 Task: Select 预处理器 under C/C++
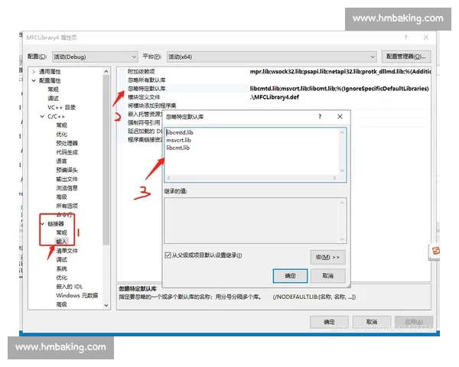click(x=67, y=143)
